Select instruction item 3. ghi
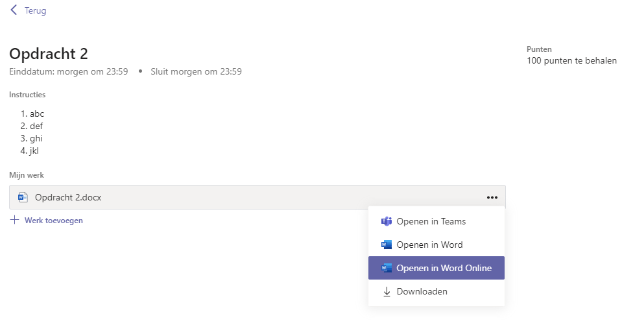622x336 pixels. 32,138
